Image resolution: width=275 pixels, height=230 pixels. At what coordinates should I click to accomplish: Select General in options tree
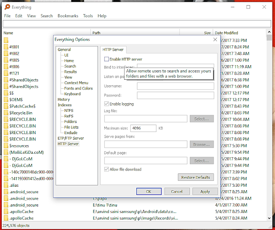[x=64, y=49]
